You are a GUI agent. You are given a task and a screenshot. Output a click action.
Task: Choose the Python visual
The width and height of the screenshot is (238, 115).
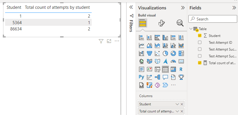tap(142, 77)
